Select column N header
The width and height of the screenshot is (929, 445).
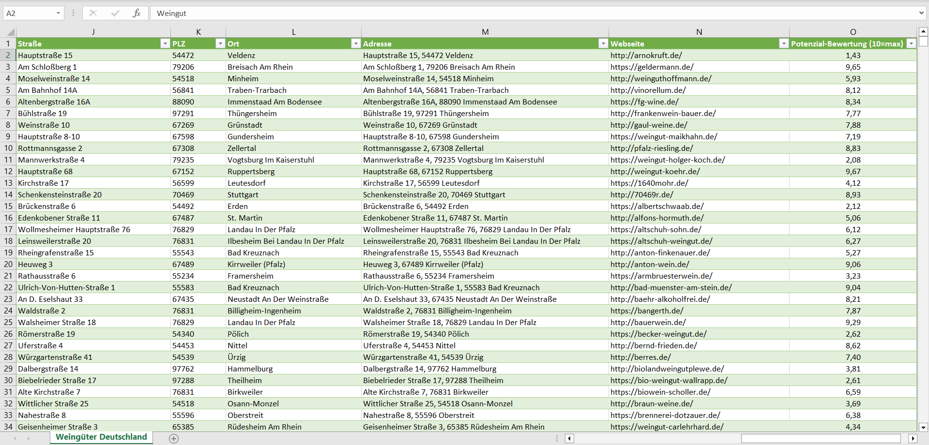(x=699, y=32)
